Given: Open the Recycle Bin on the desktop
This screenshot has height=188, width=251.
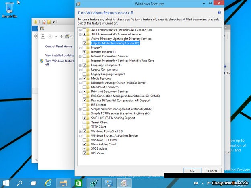Looking at the screenshot, I should pyautogui.click(x=9, y=9).
